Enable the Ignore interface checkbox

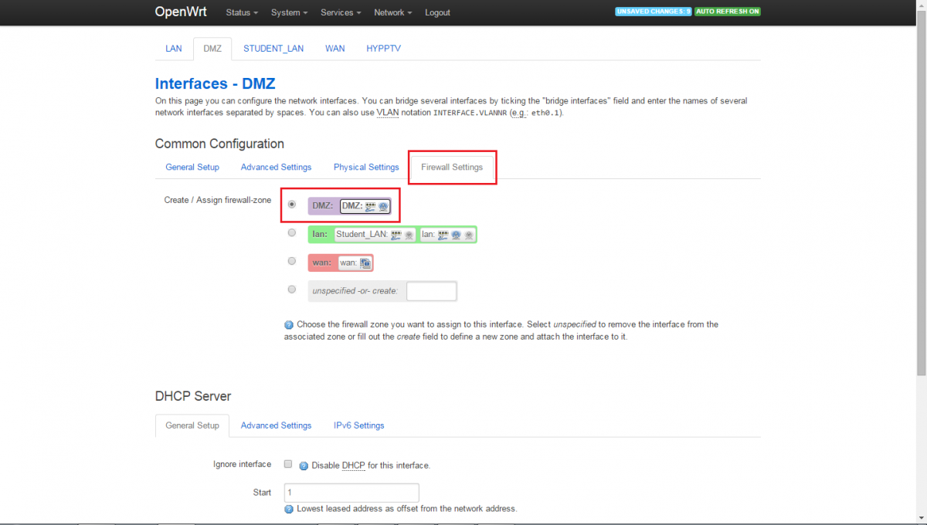[288, 465]
